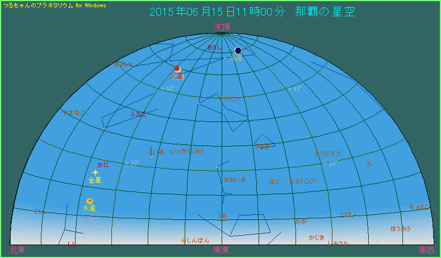Click the いっかくじゅう constellation name
The image size is (441, 258).
(187, 151)
